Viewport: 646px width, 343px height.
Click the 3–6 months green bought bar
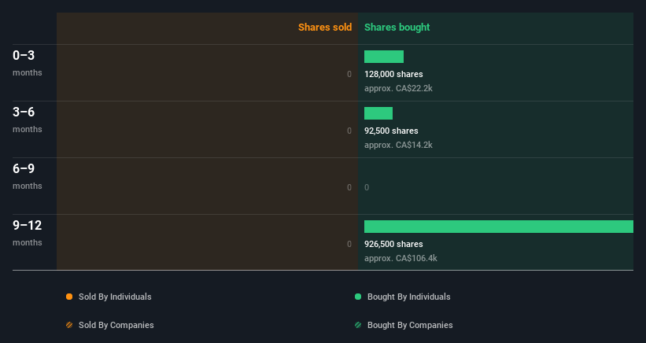378,113
